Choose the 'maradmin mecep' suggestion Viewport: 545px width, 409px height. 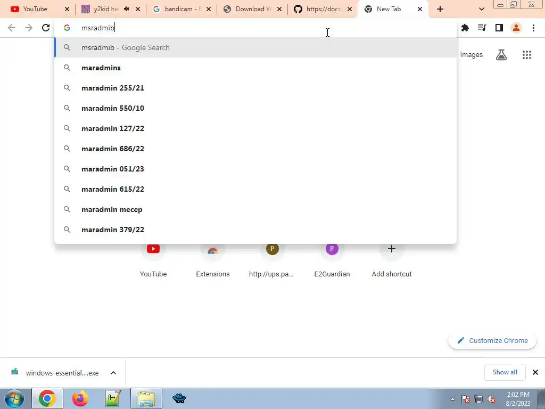tap(255, 209)
